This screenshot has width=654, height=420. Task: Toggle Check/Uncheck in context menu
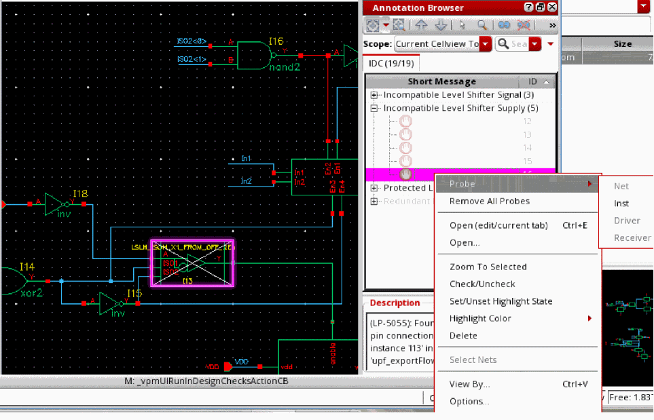pyautogui.click(x=482, y=284)
